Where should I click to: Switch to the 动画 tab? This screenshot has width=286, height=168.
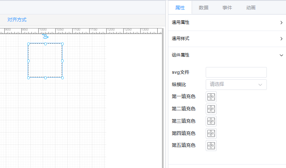tap(251, 8)
